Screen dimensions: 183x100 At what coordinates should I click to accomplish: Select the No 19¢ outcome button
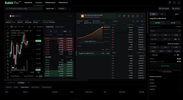(173, 23)
